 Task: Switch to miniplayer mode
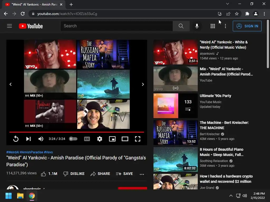pos(112,139)
